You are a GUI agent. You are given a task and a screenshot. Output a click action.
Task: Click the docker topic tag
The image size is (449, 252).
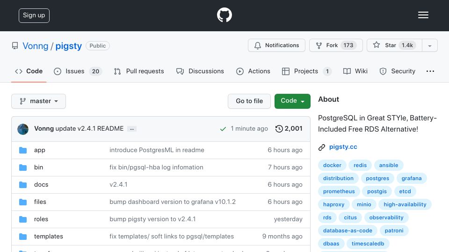click(332, 165)
